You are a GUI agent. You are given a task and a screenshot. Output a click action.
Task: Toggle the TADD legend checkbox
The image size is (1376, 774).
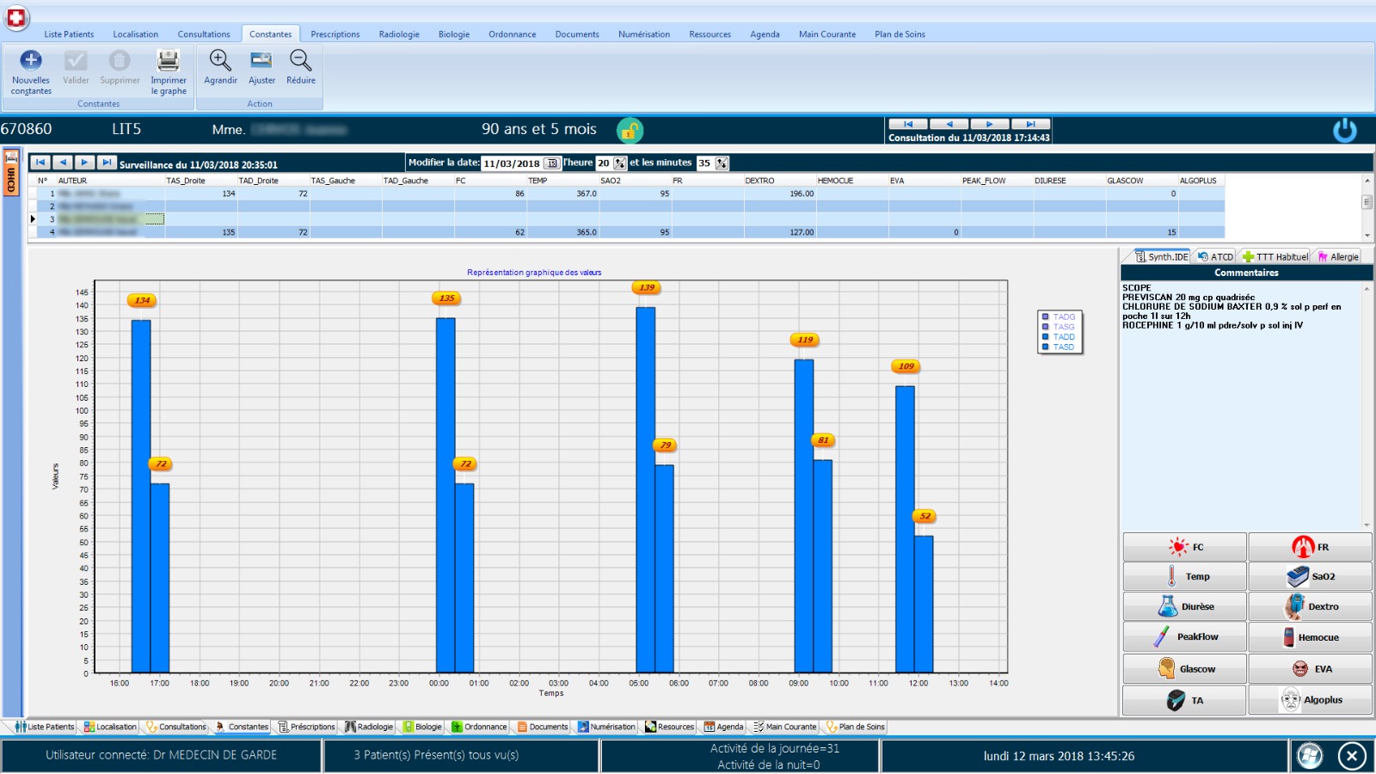tap(1046, 337)
